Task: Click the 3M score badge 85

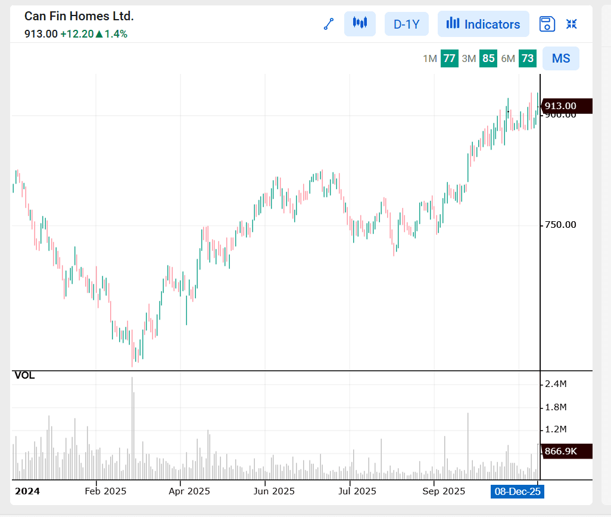Action: 488,58
